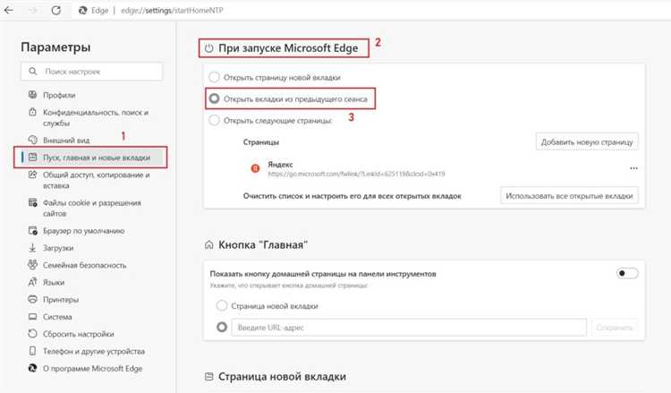Open Внешний вид settings section
The width and height of the screenshot is (671, 393).
coord(66,140)
